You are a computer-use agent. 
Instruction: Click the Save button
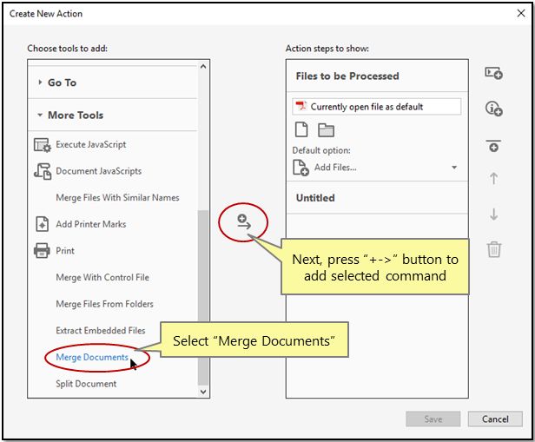(433, 419)
